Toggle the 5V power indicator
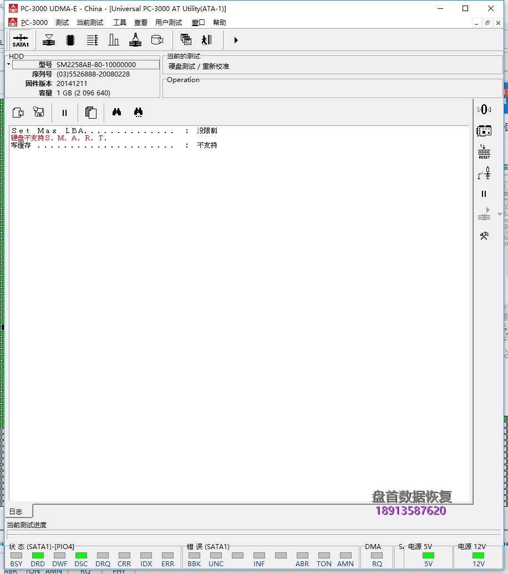The width and height of the screenshot is (508, 574). (x=428, y=555)
